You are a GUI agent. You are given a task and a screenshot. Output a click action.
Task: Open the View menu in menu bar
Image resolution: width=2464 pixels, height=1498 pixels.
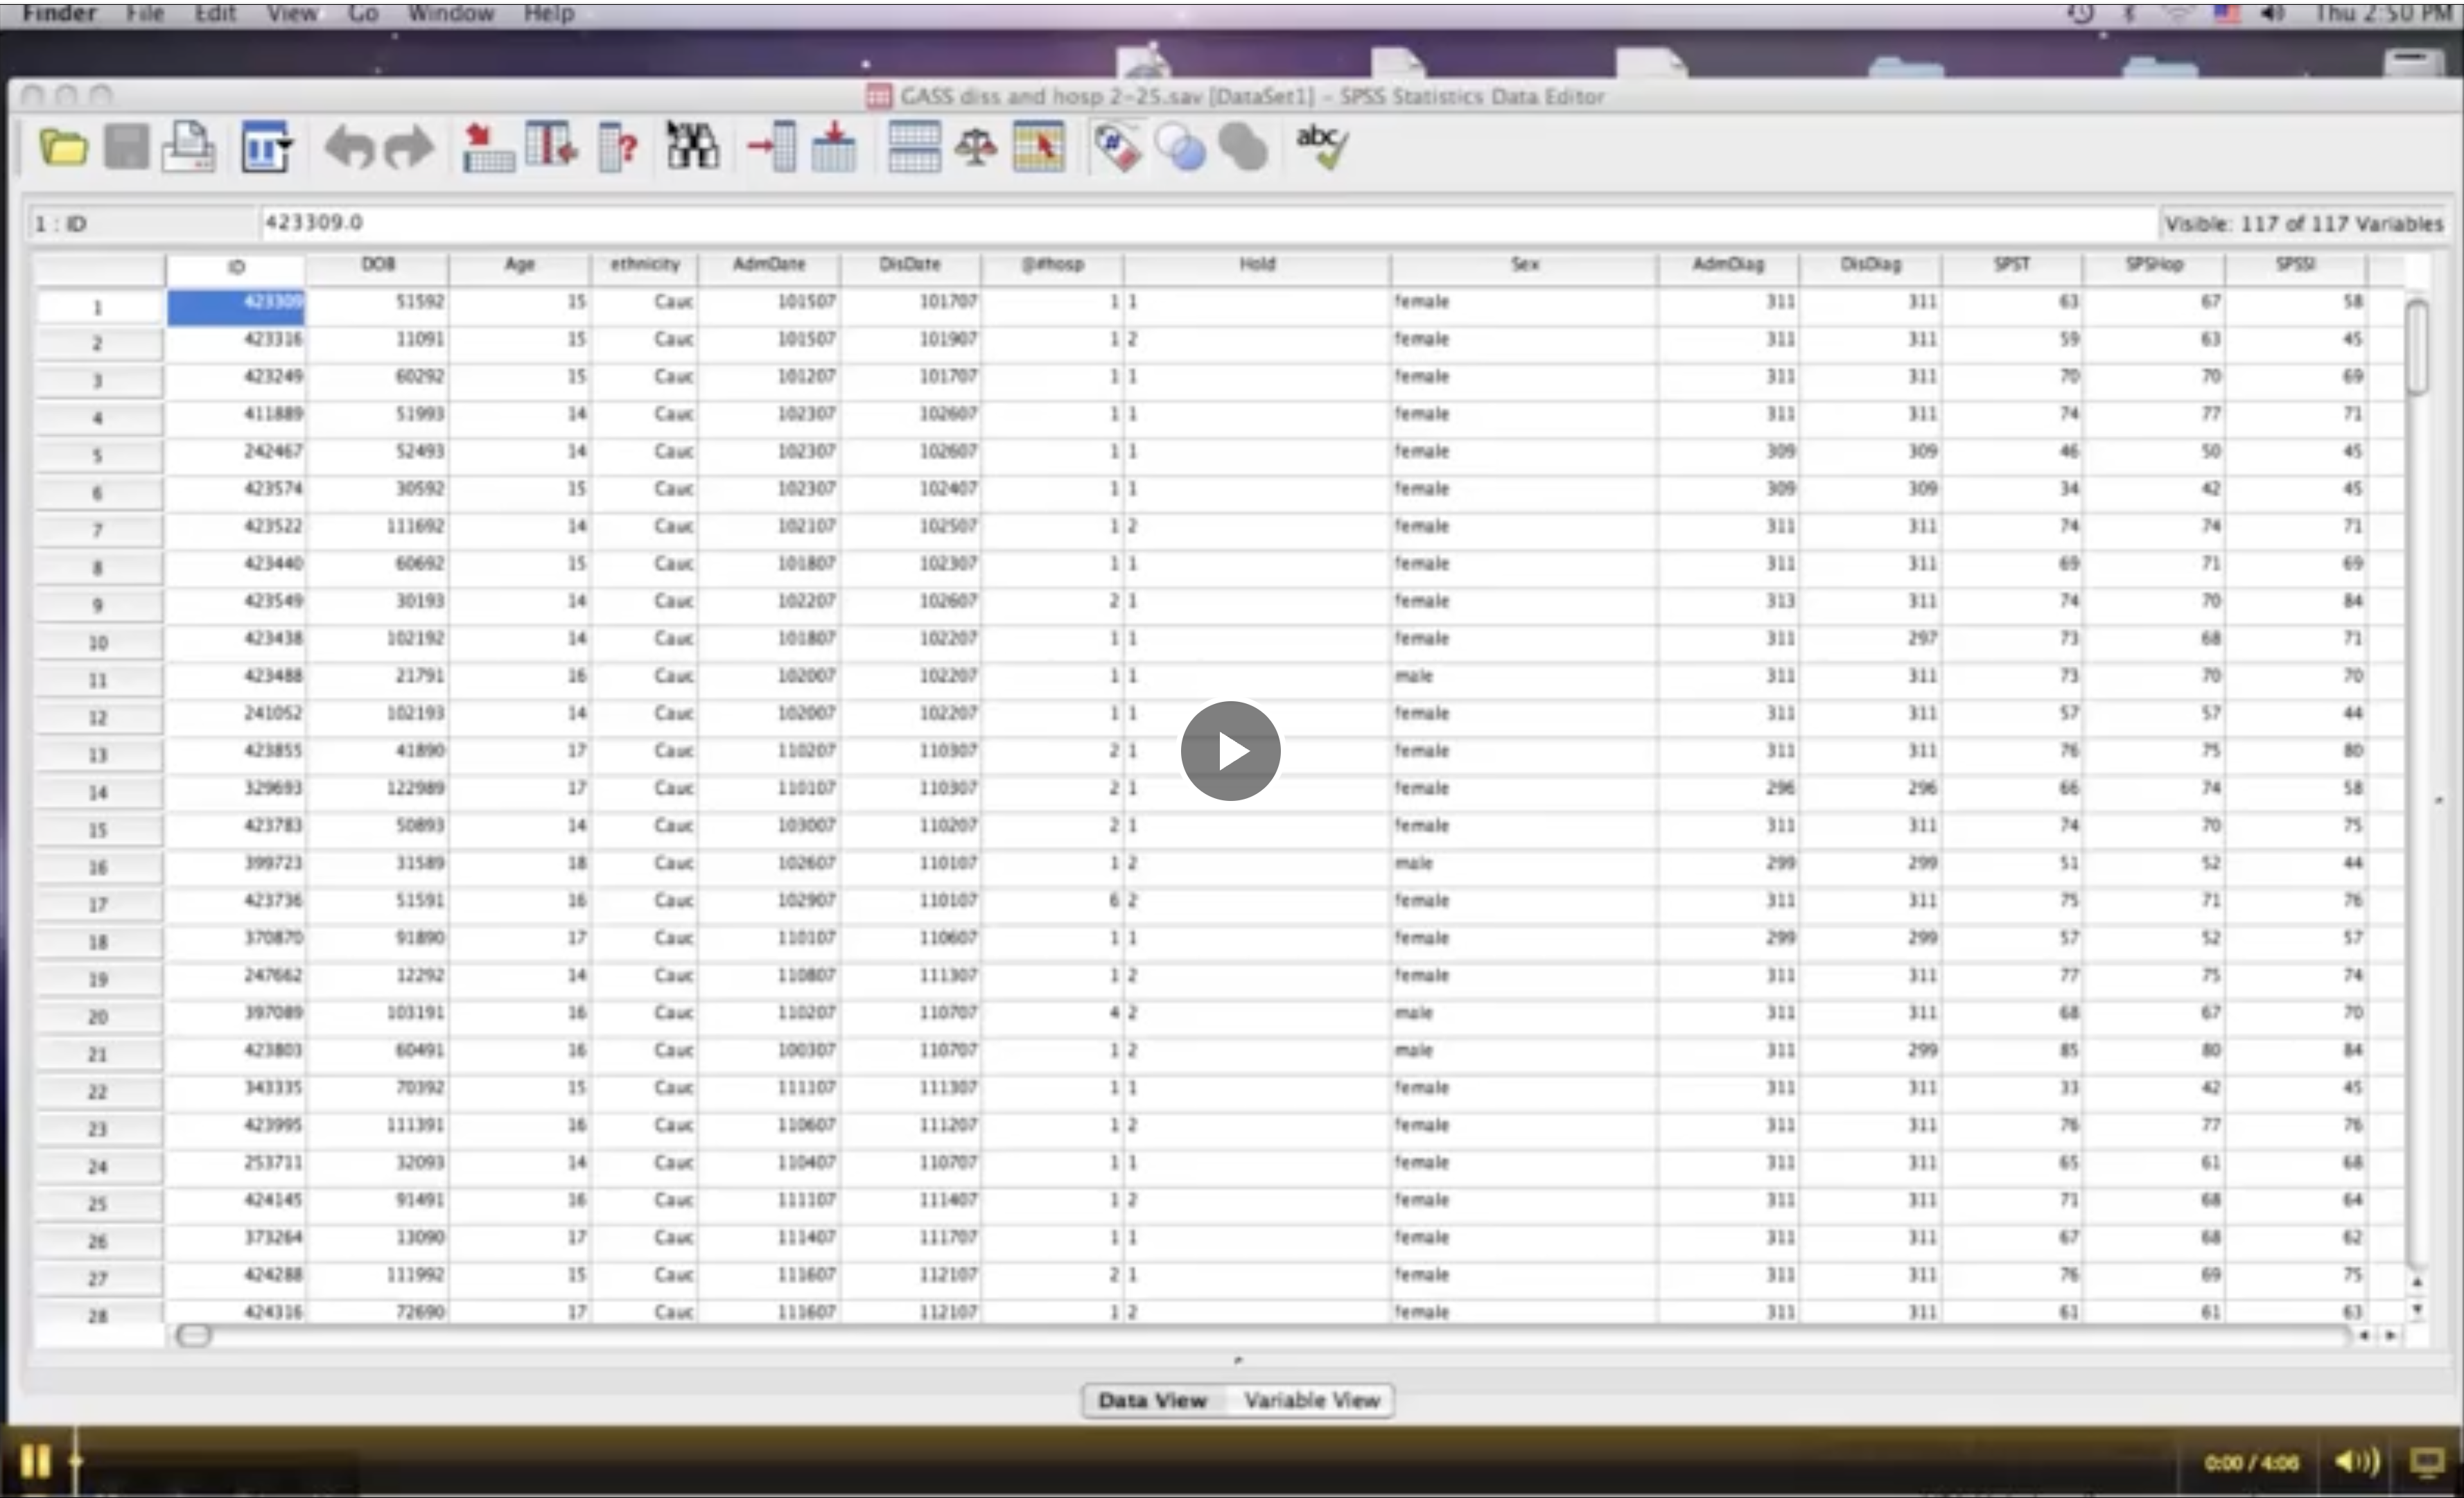click(x=290, y=13)
